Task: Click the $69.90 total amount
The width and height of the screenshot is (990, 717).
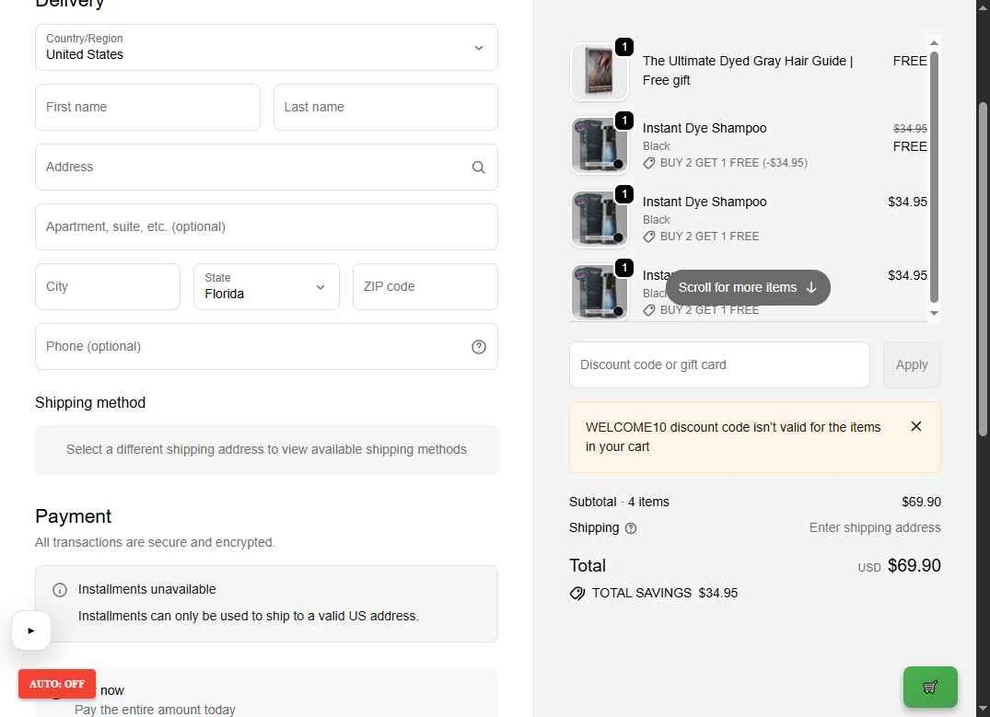Action: point(914,565)
